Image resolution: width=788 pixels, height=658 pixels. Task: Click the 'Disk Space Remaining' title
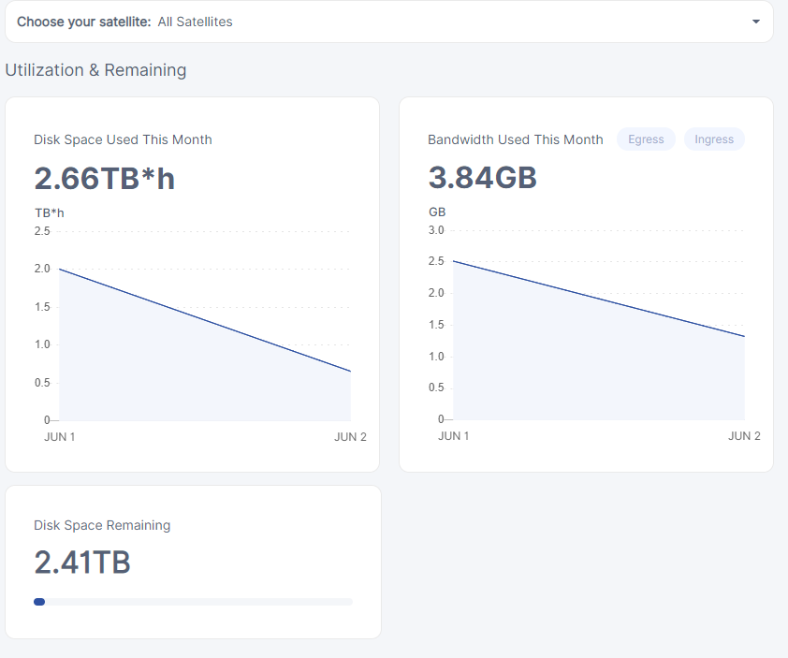[x=102, y=525]
